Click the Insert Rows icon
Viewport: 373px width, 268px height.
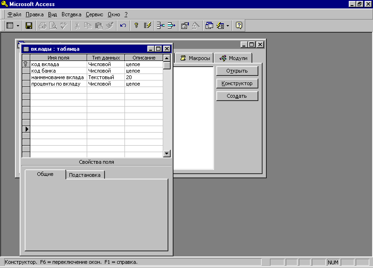click(x=160, y=26)
